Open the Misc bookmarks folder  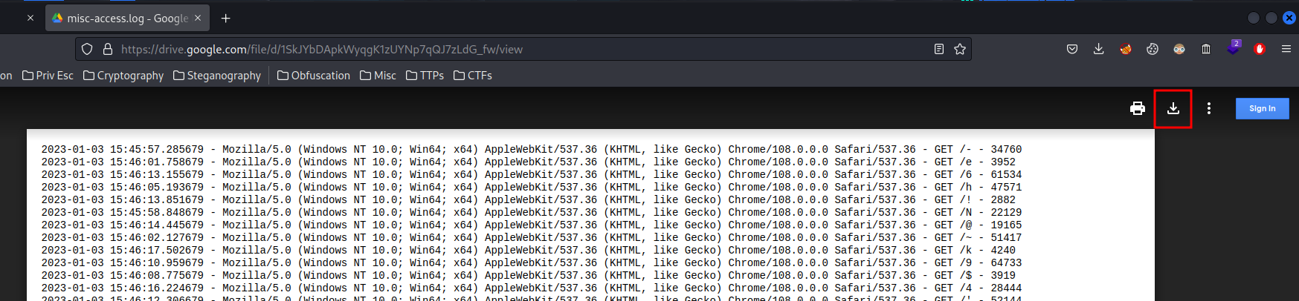click(x=378, y=76)
